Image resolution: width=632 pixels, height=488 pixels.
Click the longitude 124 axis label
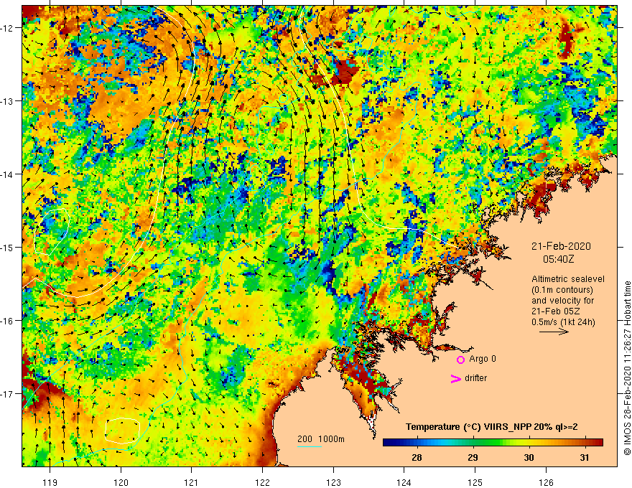pos(404,482)
